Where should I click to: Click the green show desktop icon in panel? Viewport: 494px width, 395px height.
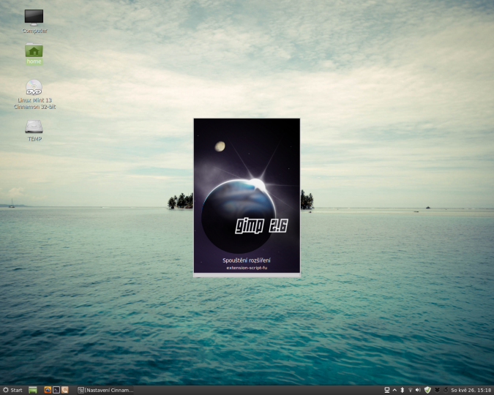[x=33, y=390]
